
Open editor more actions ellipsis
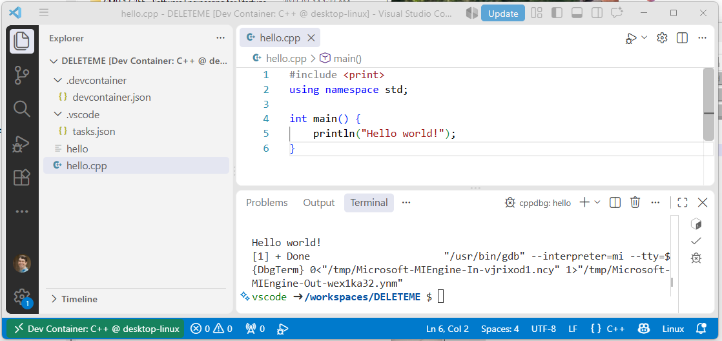[x=702, y=38]
